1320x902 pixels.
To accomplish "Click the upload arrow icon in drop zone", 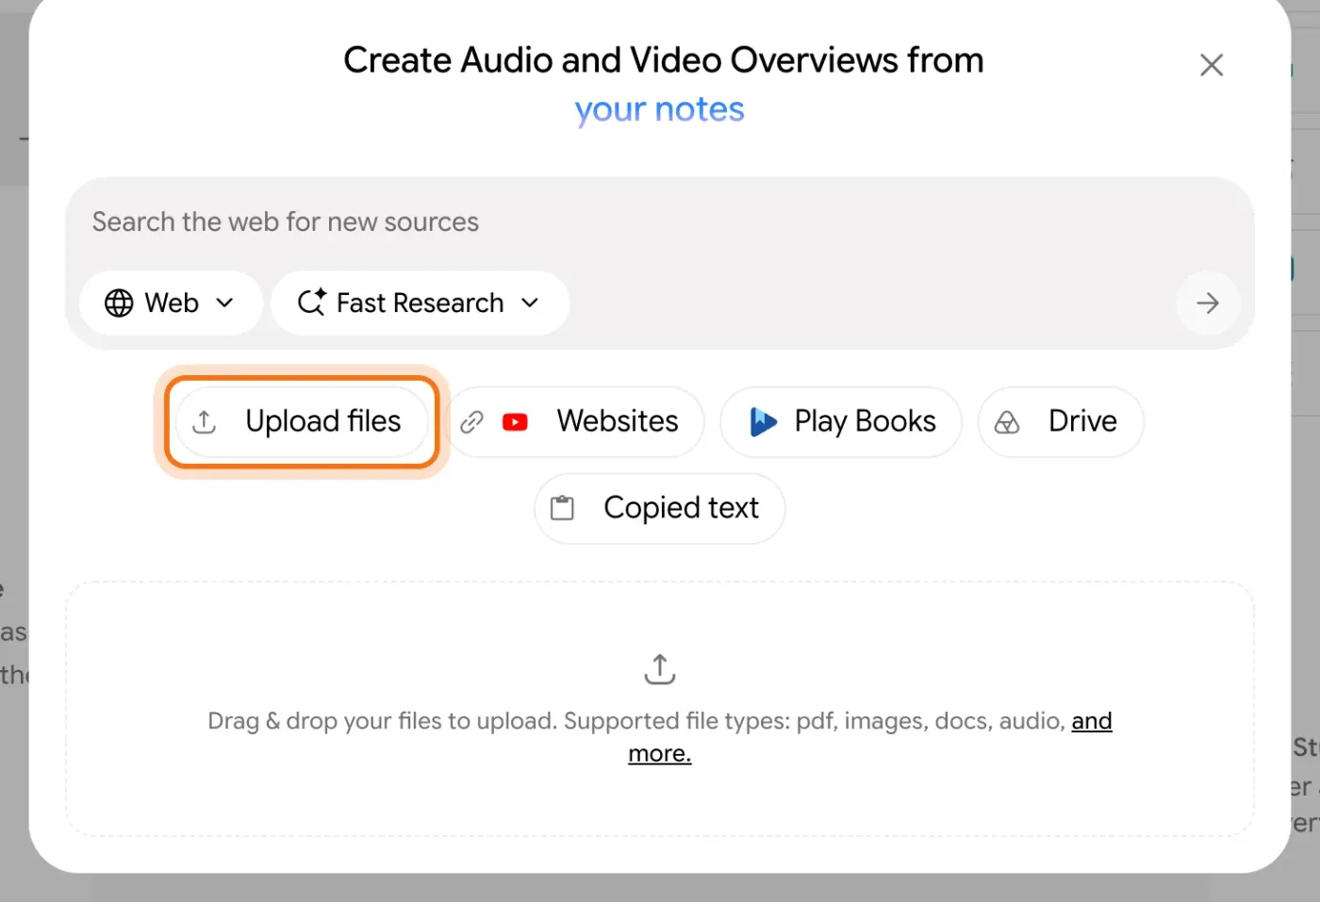I will (660, 669).
